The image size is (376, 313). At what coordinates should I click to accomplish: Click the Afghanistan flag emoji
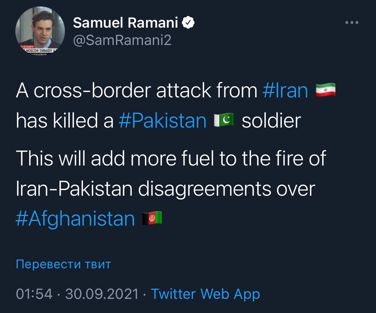[152, 218]
